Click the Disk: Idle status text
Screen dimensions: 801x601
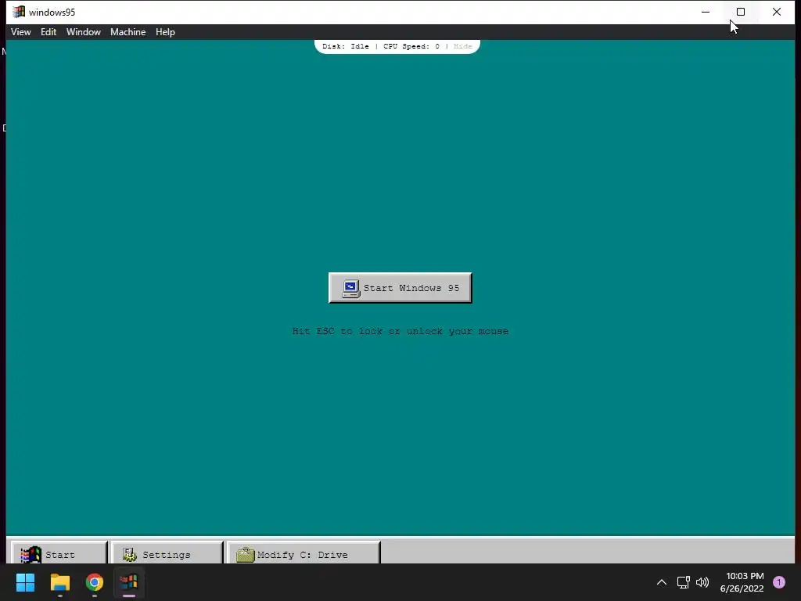point(345,46)
